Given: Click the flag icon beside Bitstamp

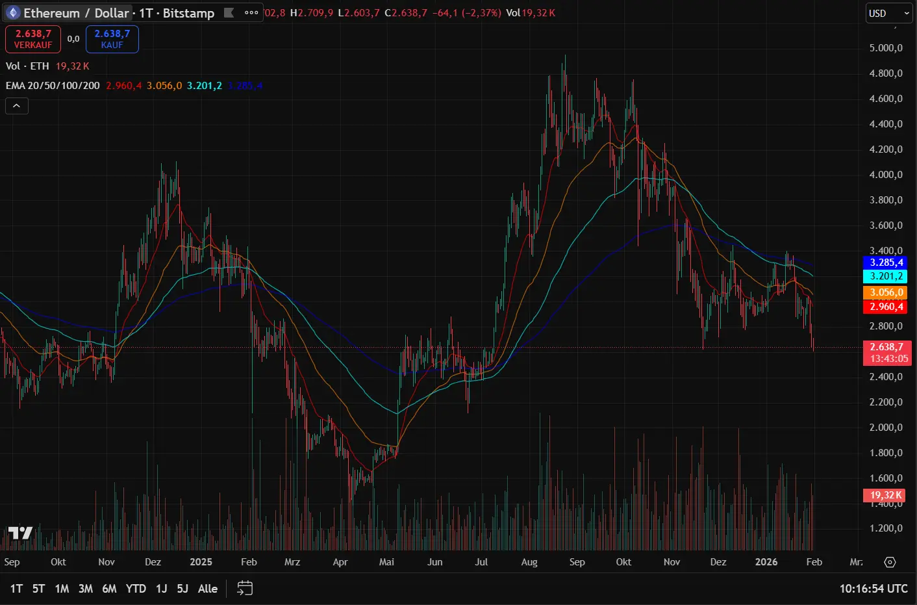Looking at the screenshot, I should pyautogui.click(x=229, y=13).
